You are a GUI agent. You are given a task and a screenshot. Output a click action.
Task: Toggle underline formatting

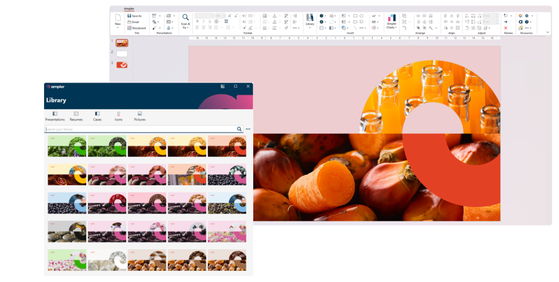coord(209,21)
